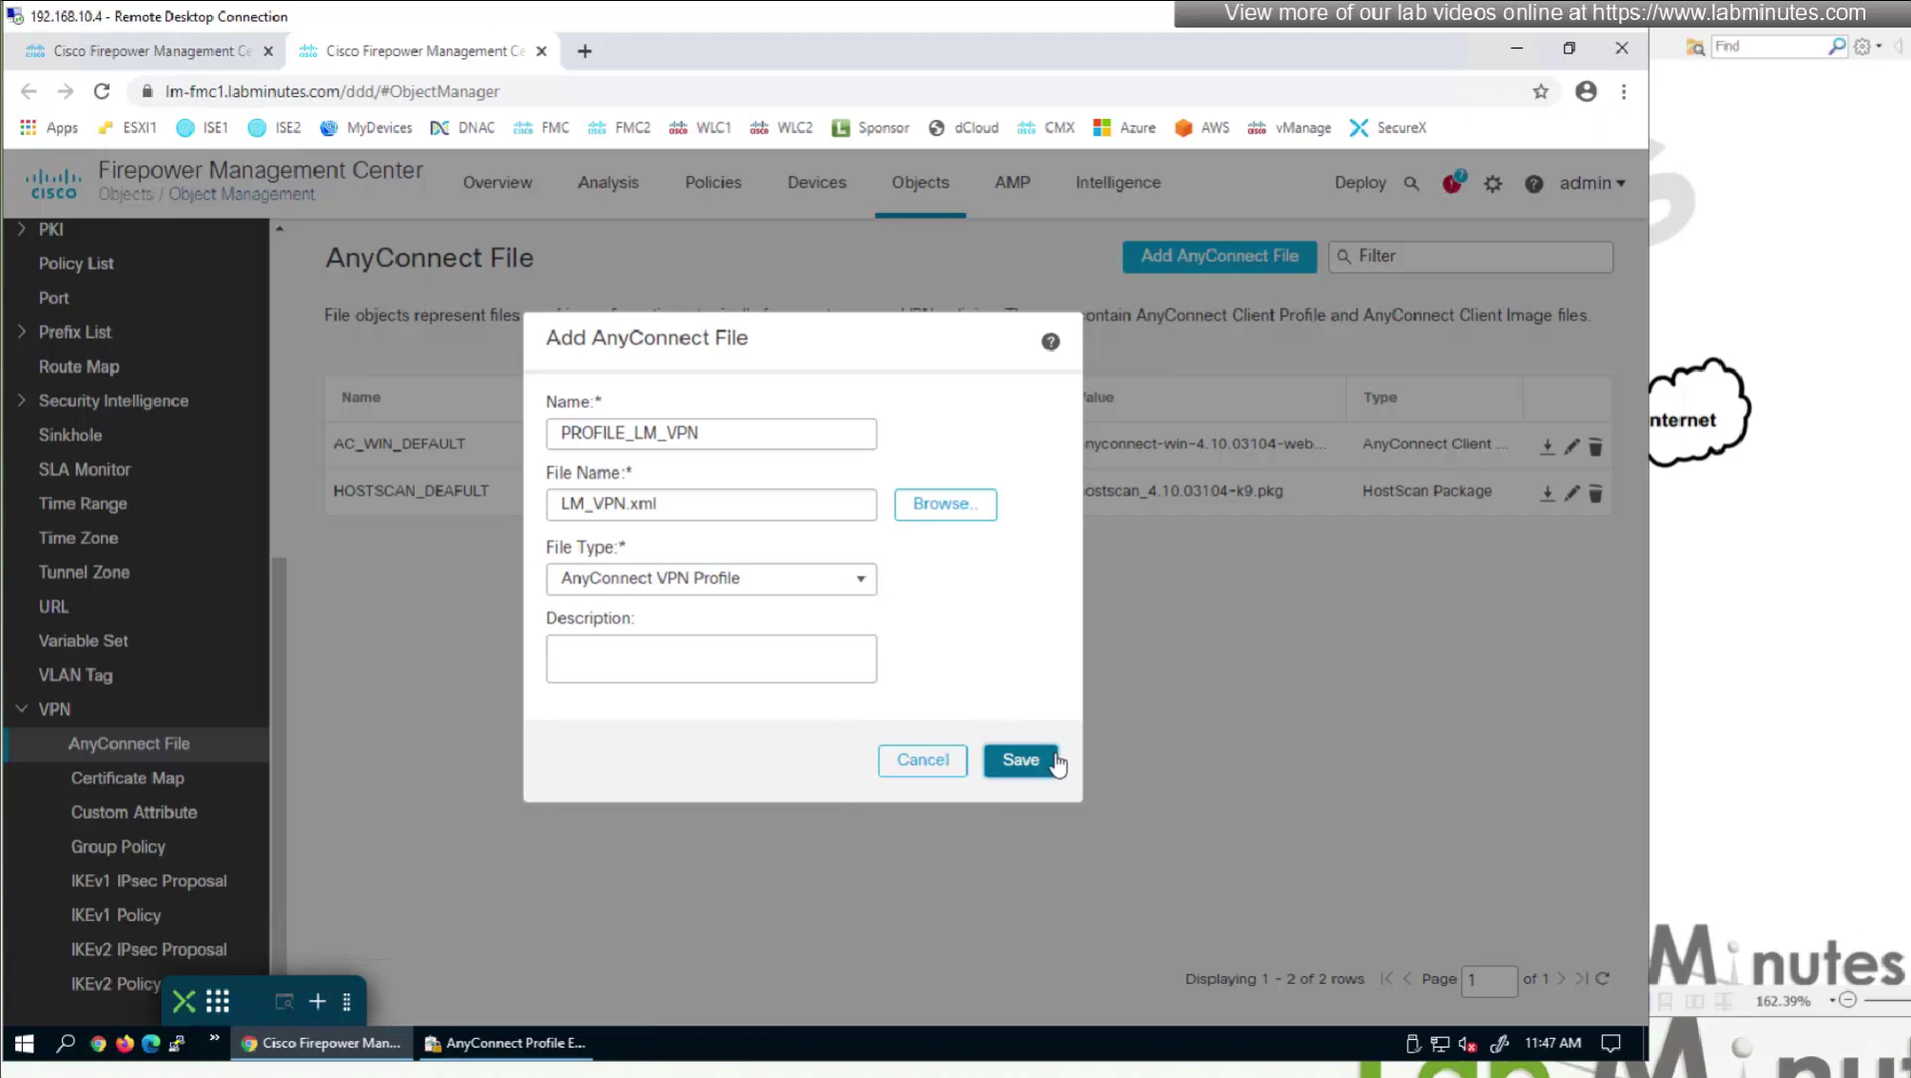Click into the Description text box
Image resolution: width=1911 pixels, height=1078 pixels.
point(711,658)
